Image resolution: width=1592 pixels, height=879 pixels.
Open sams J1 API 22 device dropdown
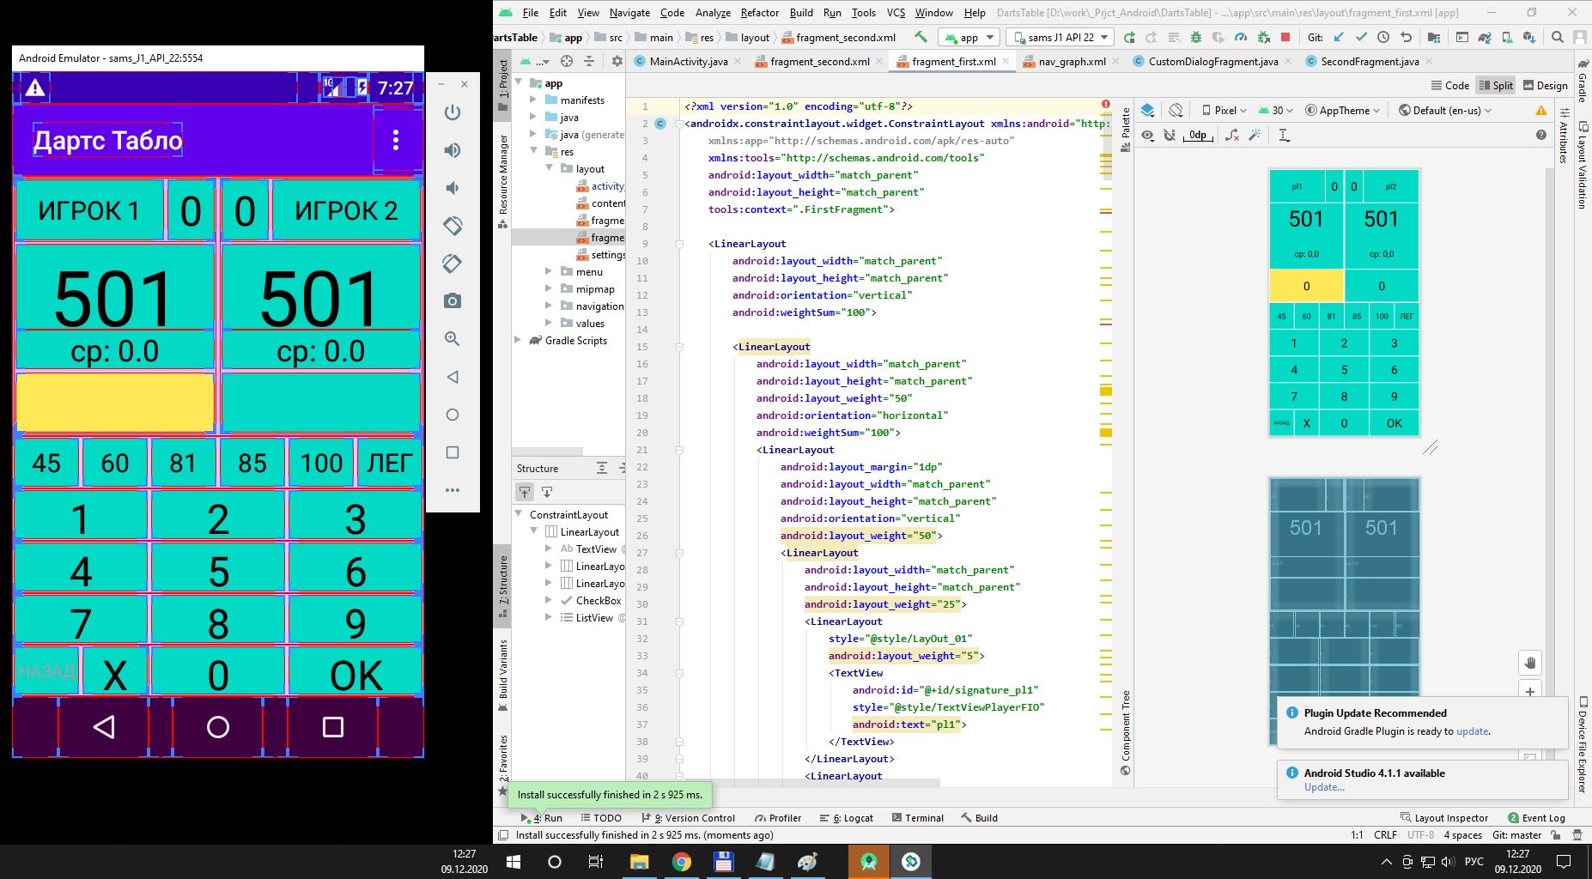click(1060, 37)
